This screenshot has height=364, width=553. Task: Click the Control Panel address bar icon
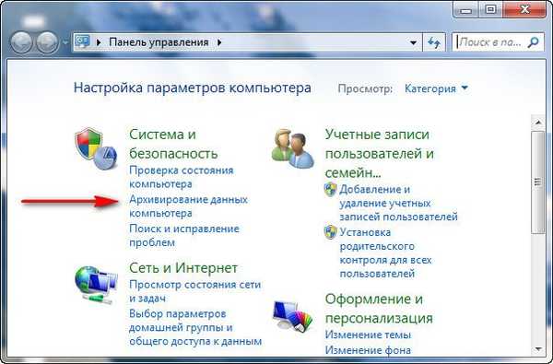coord(83,42)
